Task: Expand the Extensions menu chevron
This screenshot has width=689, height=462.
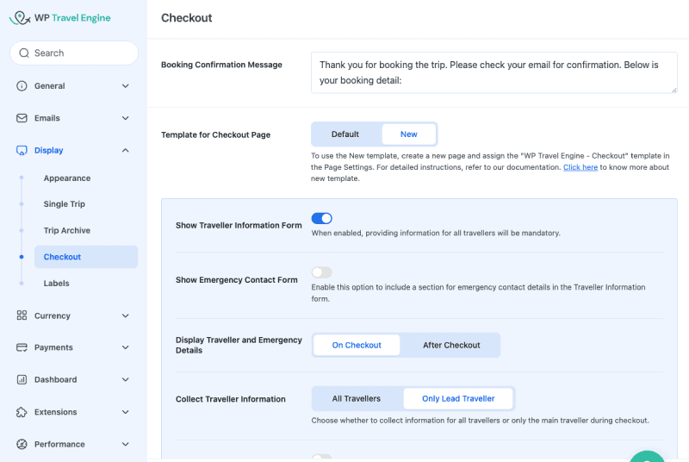Action: click(125, 412)
